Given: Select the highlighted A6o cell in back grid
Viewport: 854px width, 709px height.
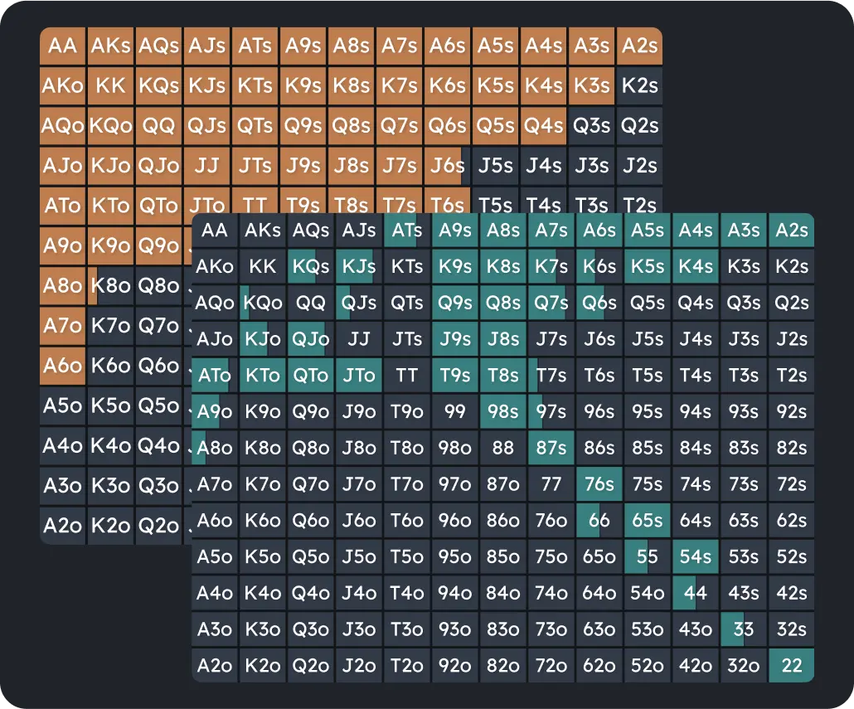Looking at the screenshot, I should [x=62, y=364].
